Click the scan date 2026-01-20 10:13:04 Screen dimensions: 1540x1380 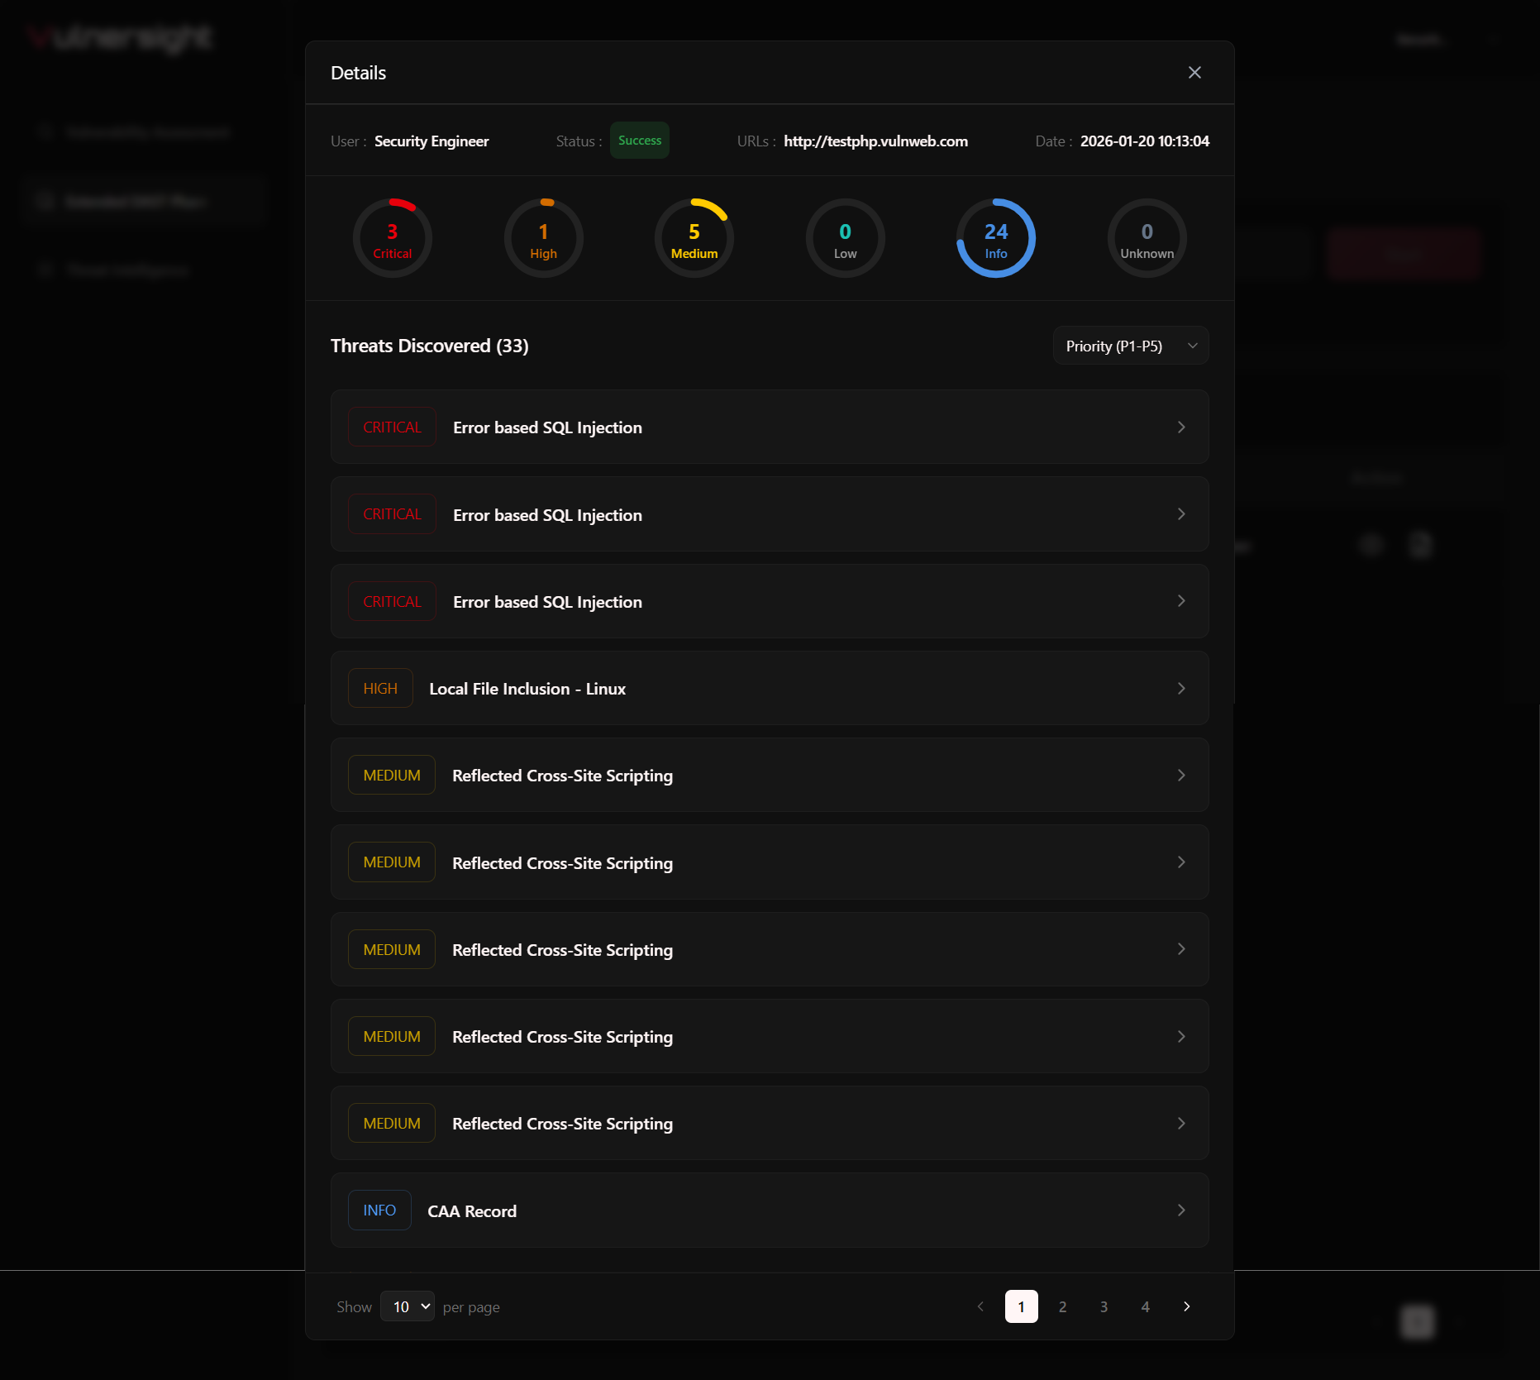1144,141
